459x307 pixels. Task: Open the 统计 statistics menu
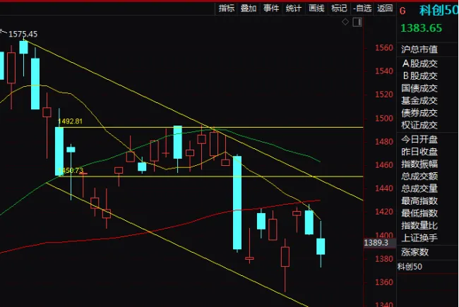294,8
